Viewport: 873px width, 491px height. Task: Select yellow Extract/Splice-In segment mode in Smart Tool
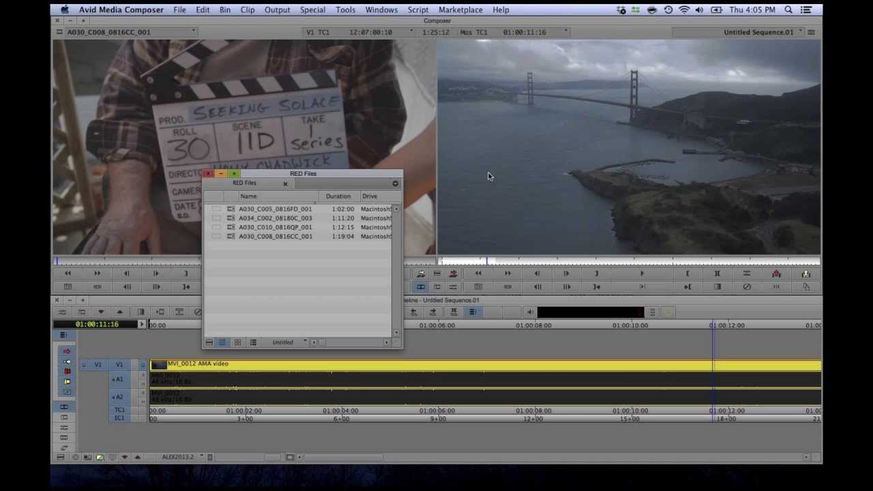(x=67, y=361)
